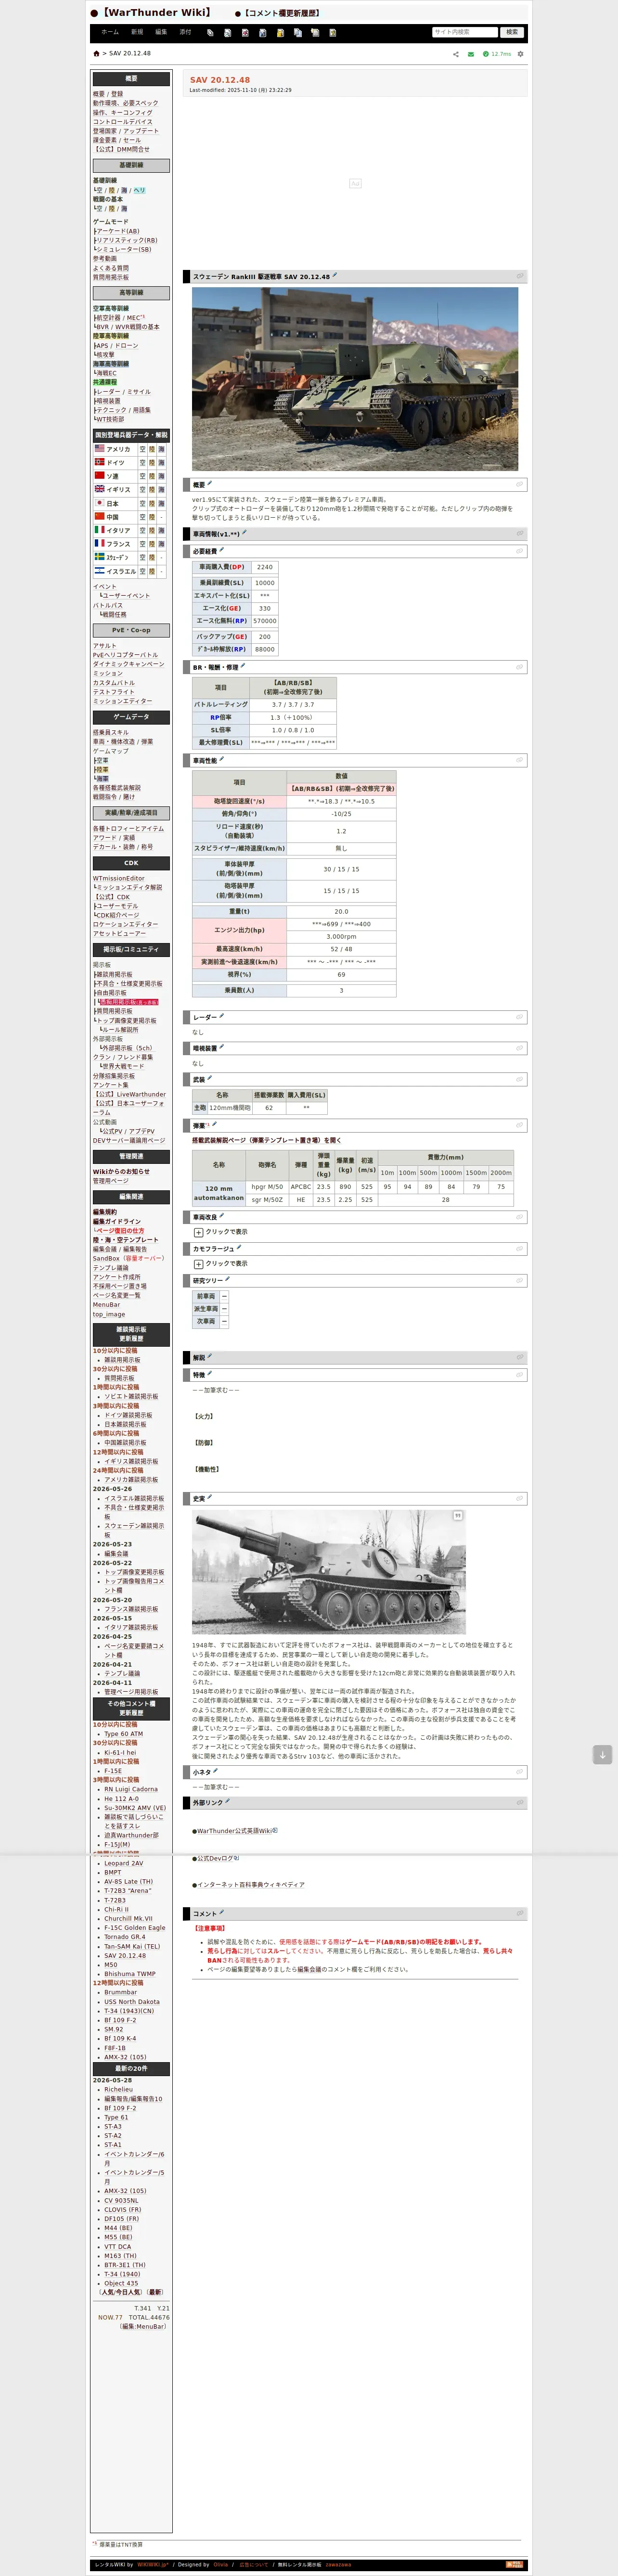Expand 車両改良 クリックで表示 section
The height and width of the screenshot is (2576, 618).
(x=220, y=1232)
